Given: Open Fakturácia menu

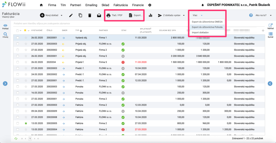Looking at the screenshot, I should pyautogui.click(x=120, y=5).
